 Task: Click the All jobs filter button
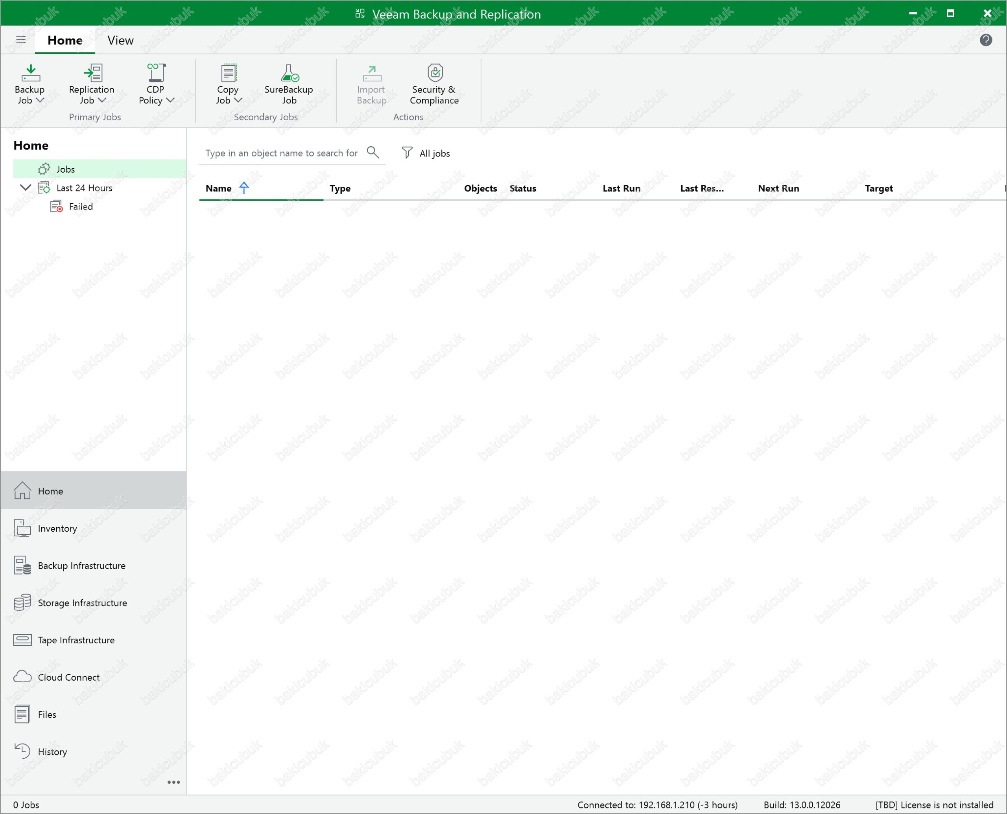(425, 153)
